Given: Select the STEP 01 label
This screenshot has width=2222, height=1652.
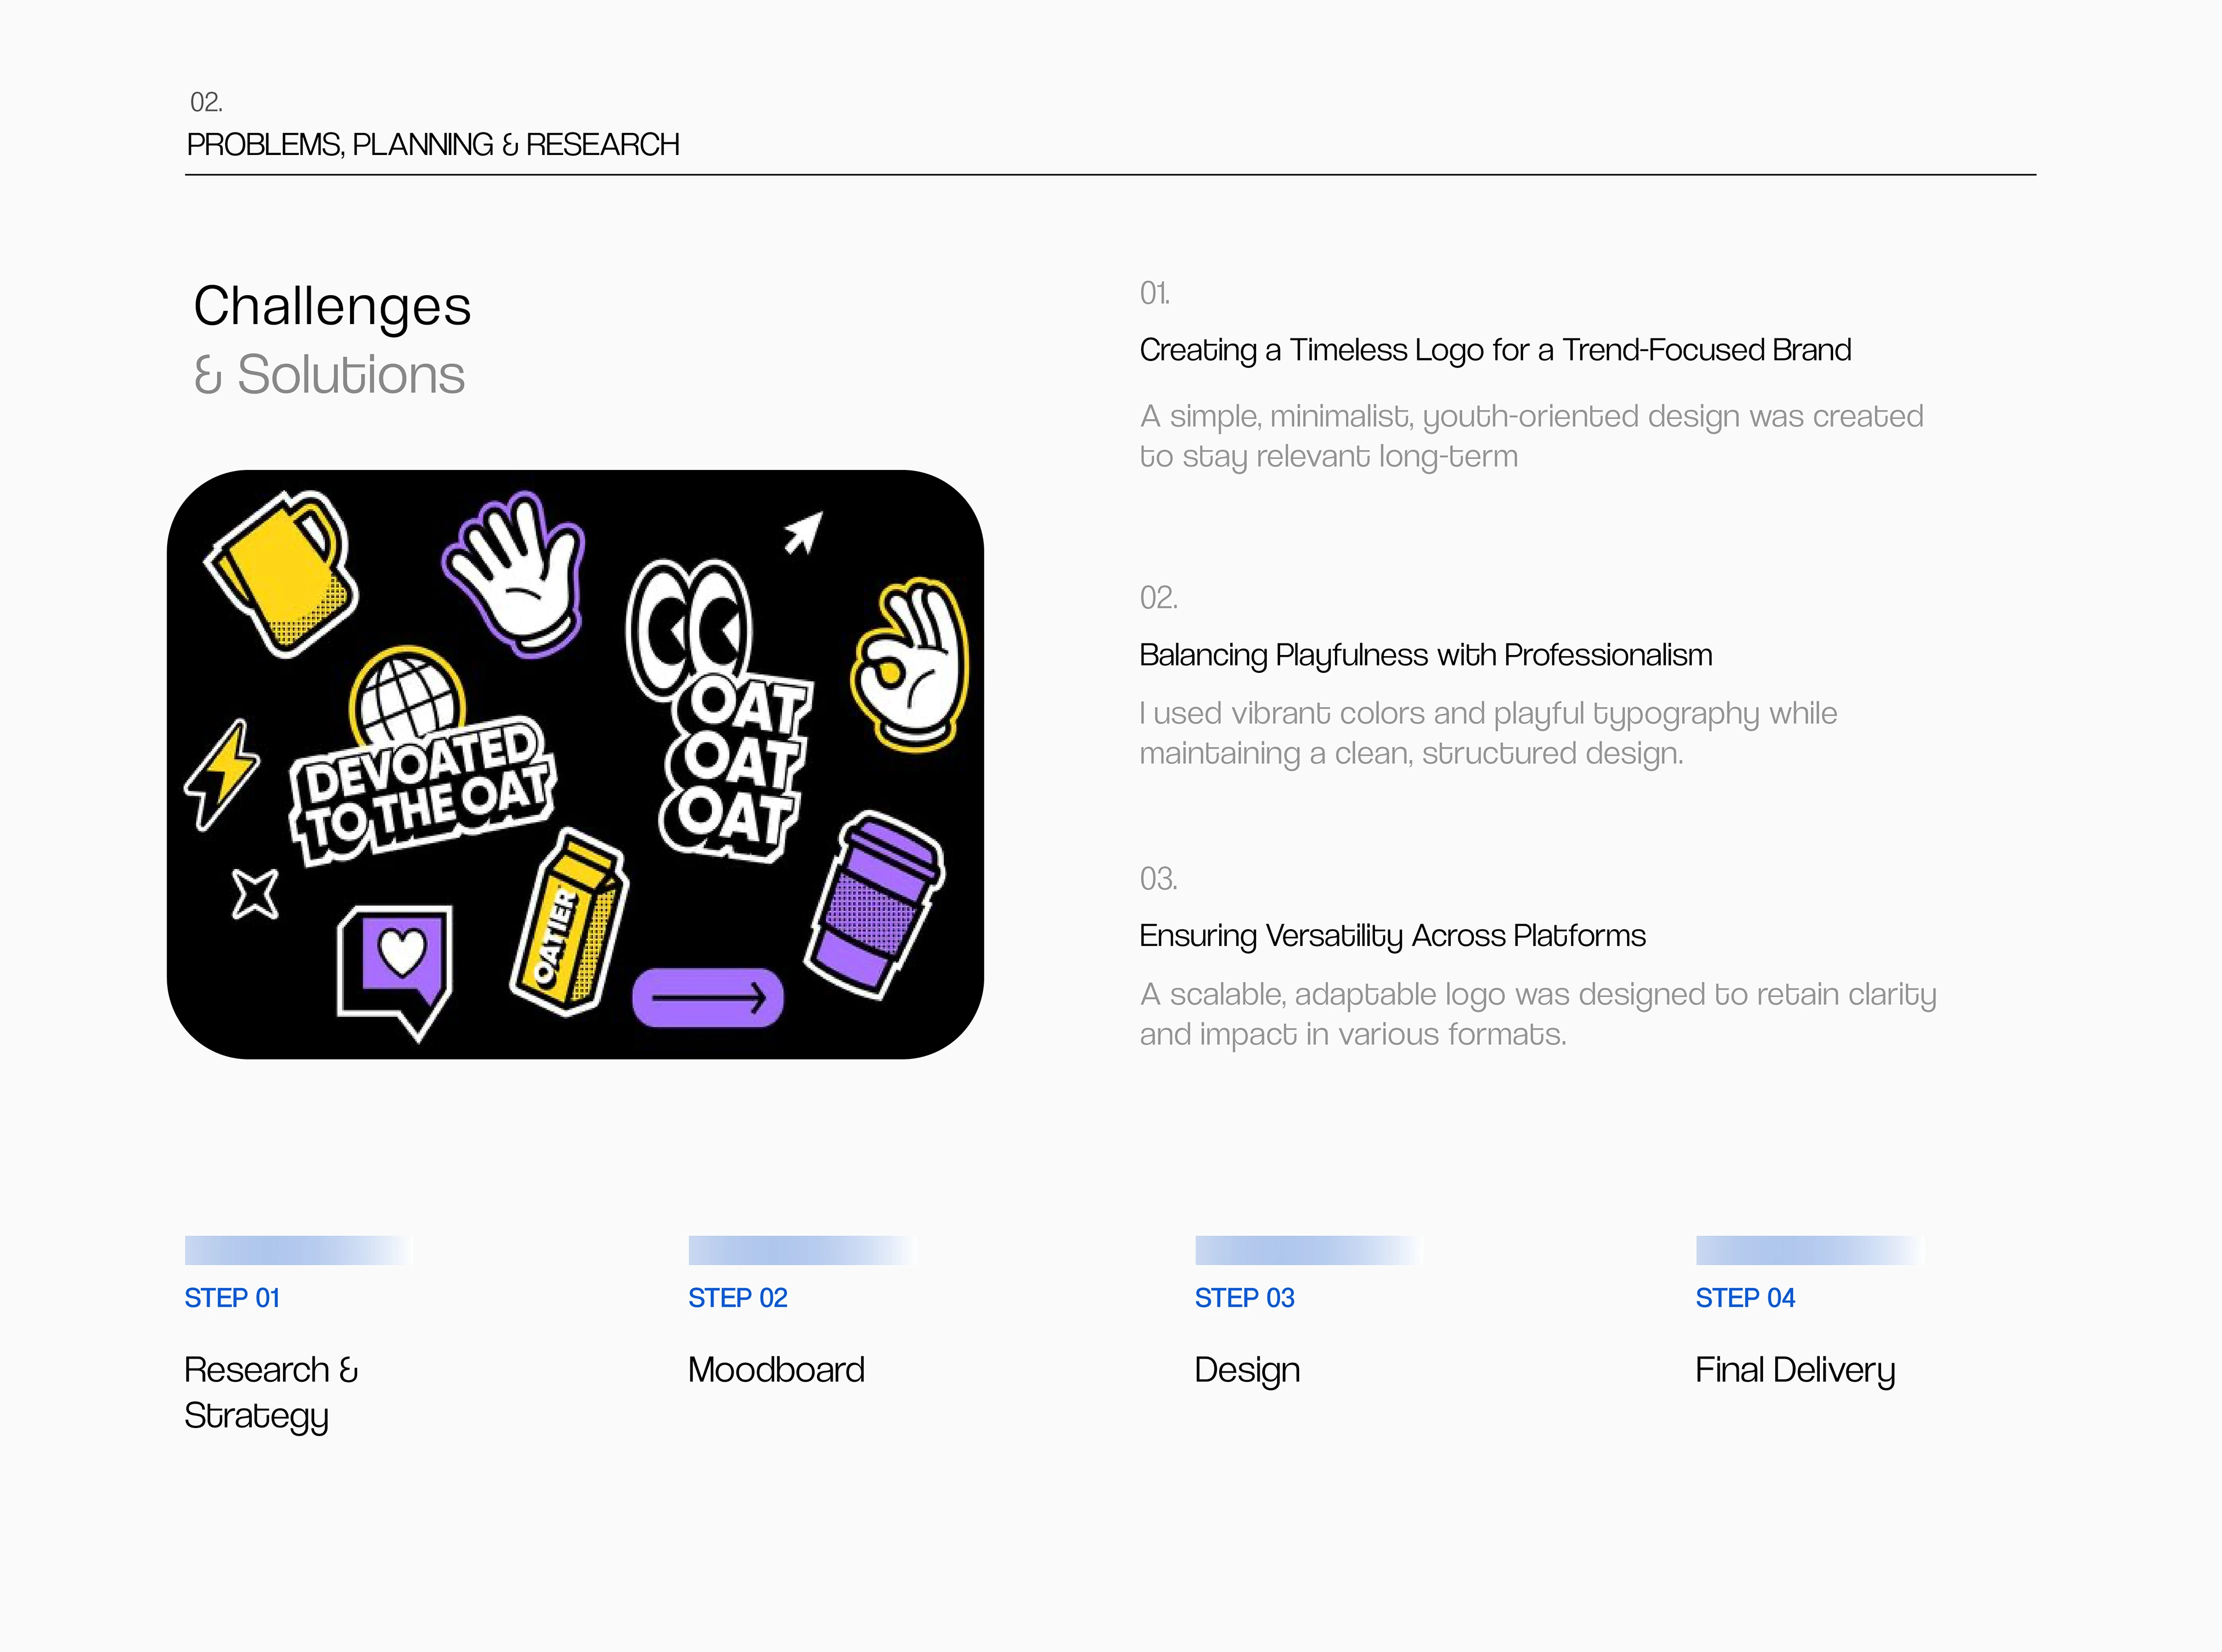Looking at the screenshot, I should 232,1298.
